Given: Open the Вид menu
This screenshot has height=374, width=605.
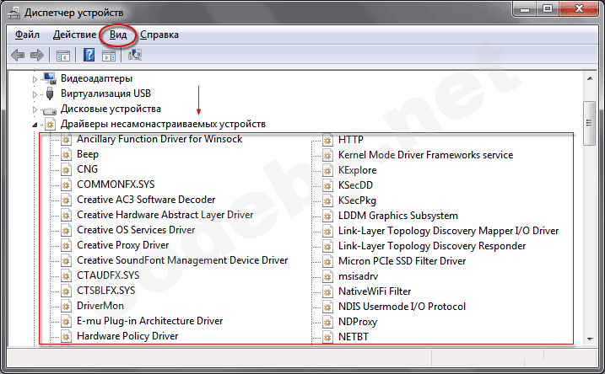Looking at the screenshot, I should (x=117, y=35).
